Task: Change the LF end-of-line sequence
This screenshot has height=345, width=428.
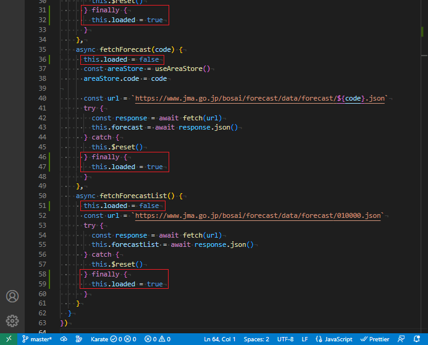Action: [x=304, y=339]
